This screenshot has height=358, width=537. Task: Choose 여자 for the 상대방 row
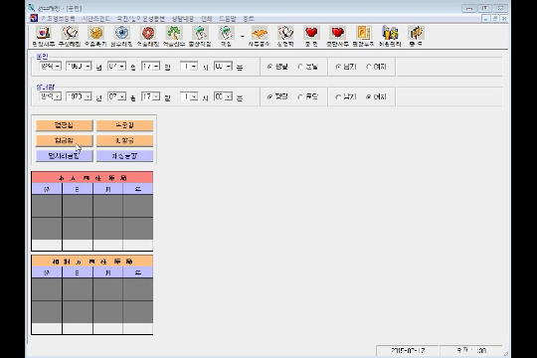click(376, 96)
